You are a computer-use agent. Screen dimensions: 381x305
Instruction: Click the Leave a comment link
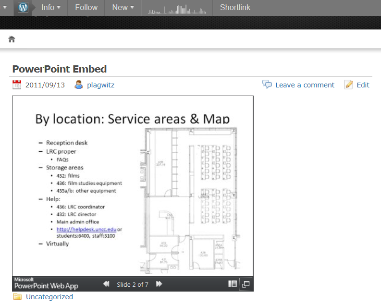pyautogui.click(x=305, y=85)
